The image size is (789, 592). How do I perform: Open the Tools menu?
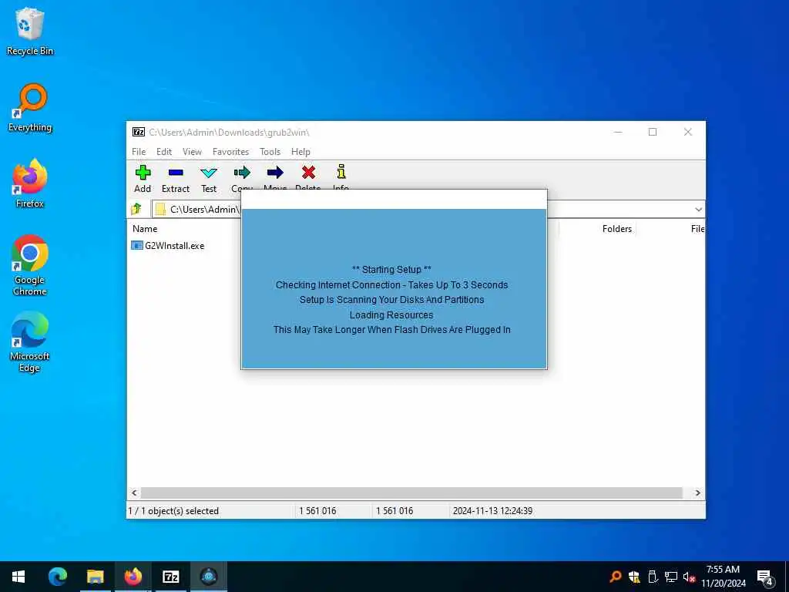click(270, 152)
